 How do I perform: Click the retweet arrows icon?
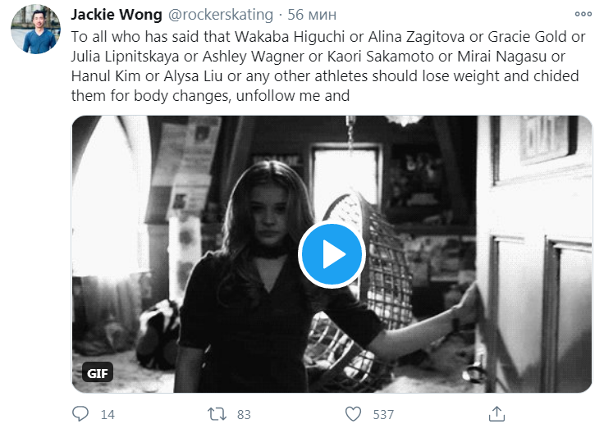217,414
